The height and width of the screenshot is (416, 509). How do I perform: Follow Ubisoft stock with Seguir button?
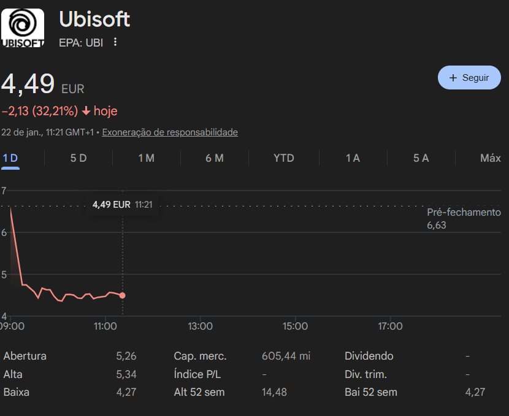469,78
